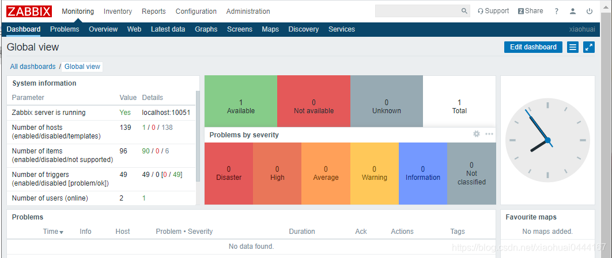612x258 pixels.
Task: Open the Share link
Action: click(530, 11)
